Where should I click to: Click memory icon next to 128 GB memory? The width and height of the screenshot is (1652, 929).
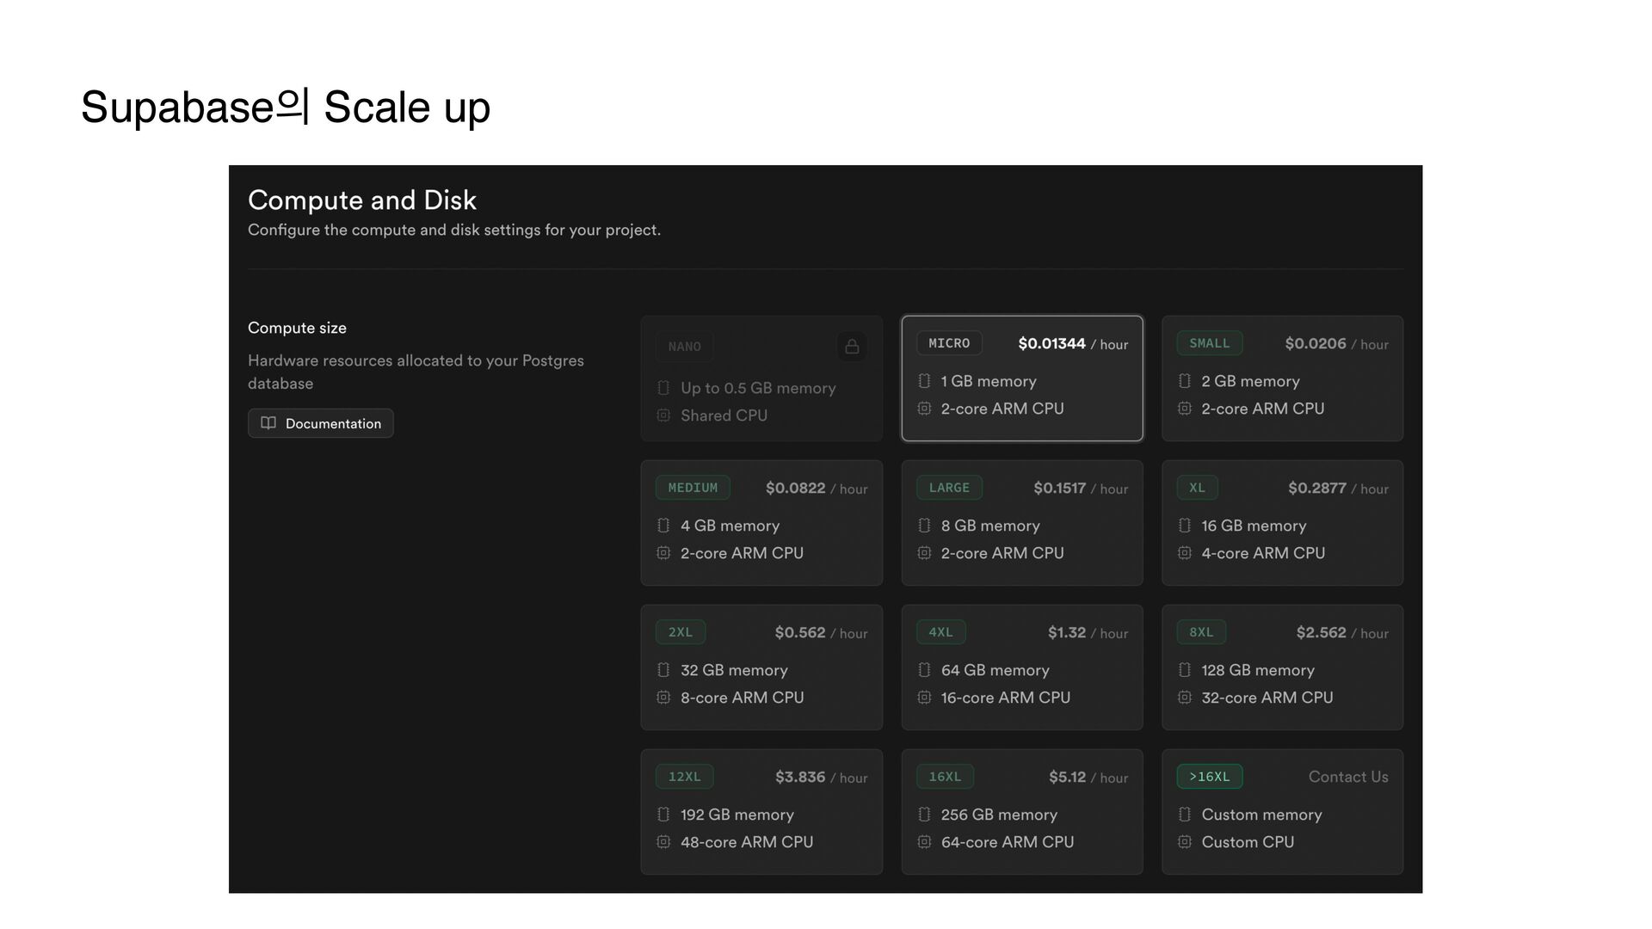click(x=1185, y=670)
